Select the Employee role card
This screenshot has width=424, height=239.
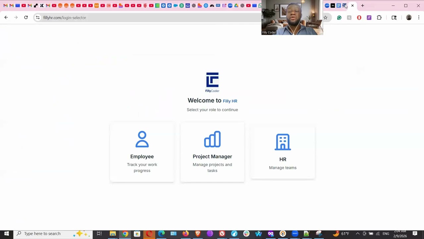[142, 152]
